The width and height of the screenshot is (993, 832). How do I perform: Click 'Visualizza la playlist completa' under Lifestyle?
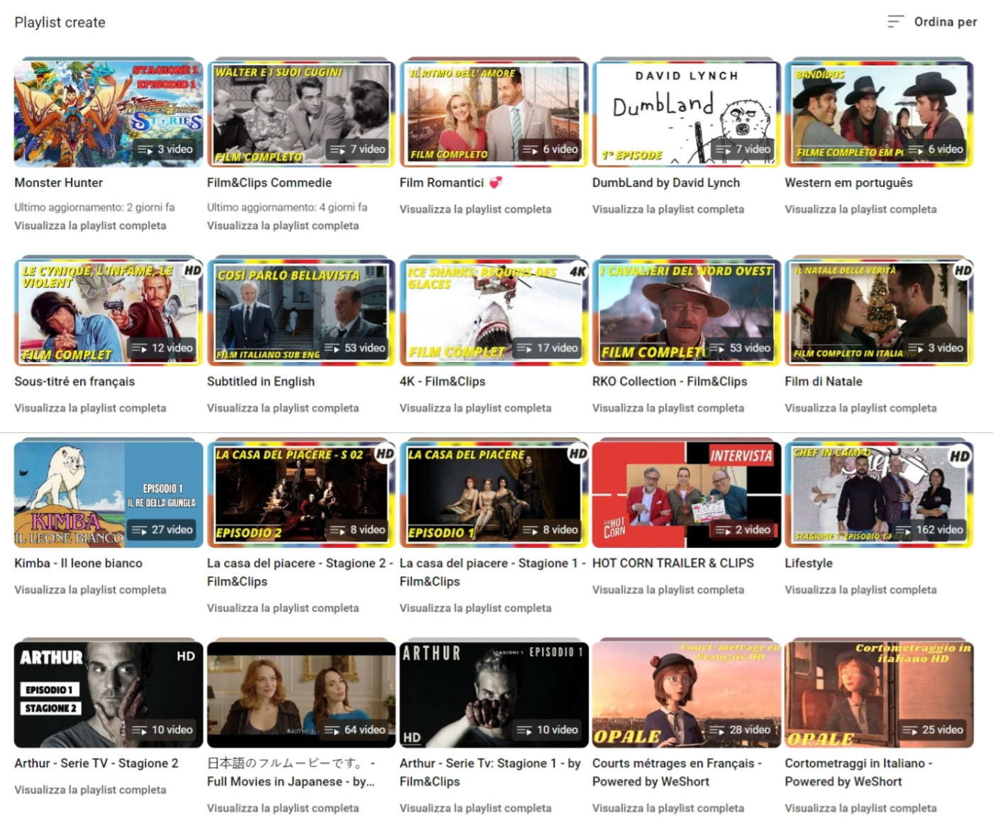pos(861,590)
